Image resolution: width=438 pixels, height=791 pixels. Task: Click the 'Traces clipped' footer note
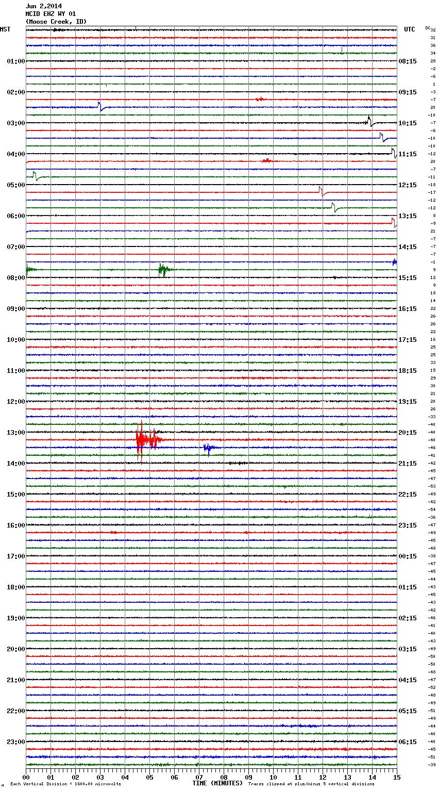[x=311, y=784]
